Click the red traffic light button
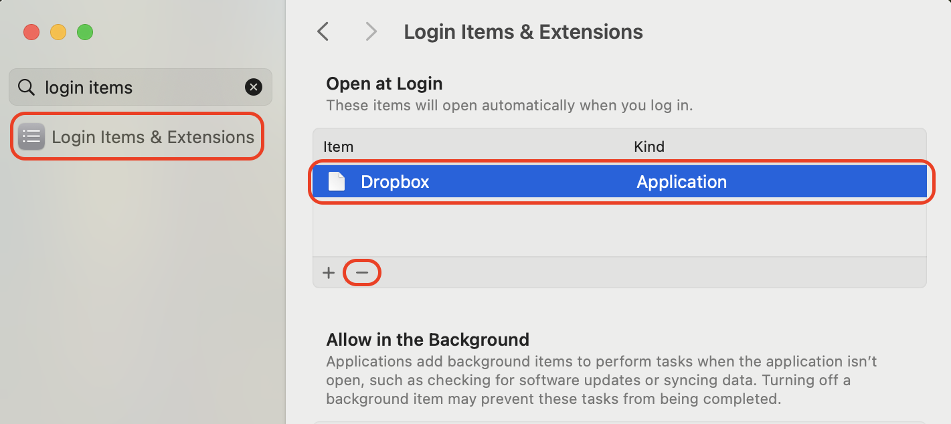This screenshot has height=424, width=951. 31,31
